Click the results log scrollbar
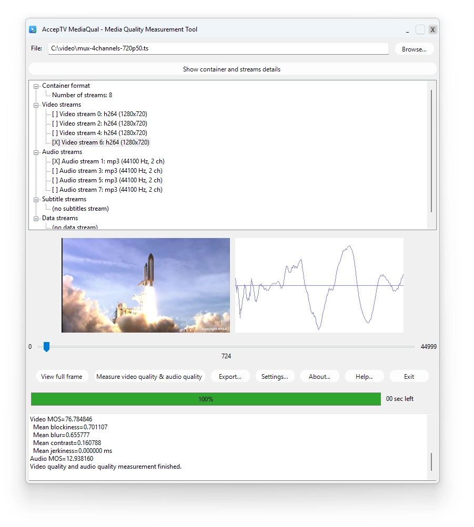The height and width of the screenshot is (527, 474). (431, 462)
